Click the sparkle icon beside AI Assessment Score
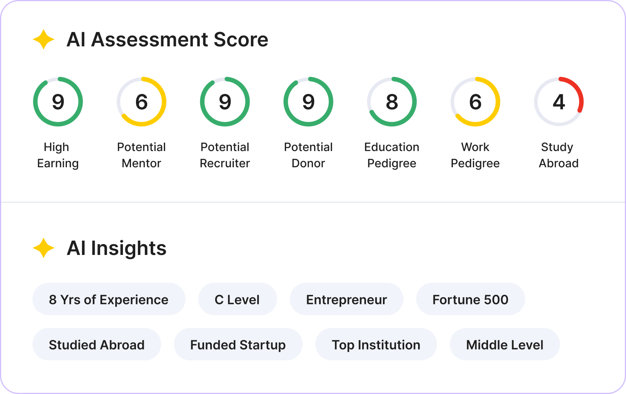Screen dimensions: 626x394 pyautogui.click(x=43, y=39)
